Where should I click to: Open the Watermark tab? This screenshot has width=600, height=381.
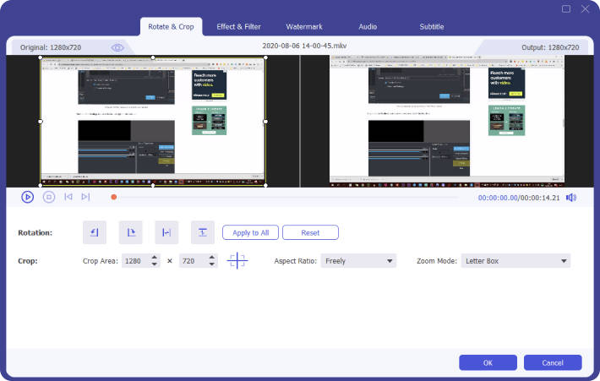(x=304, y=27)
